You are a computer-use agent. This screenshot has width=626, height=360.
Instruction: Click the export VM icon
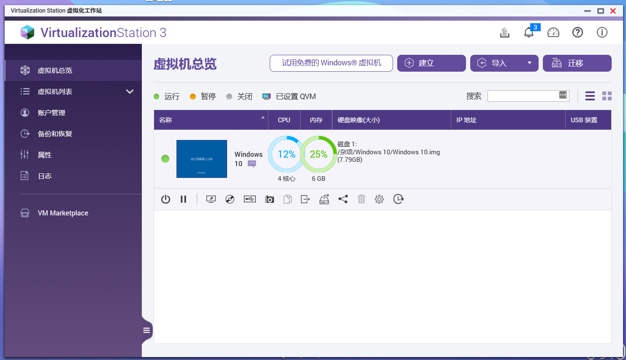[305, 199]
